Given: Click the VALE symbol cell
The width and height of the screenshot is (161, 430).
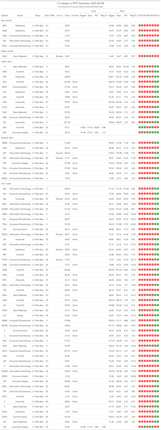Looking at the screenshot, I should coord(5,56).
